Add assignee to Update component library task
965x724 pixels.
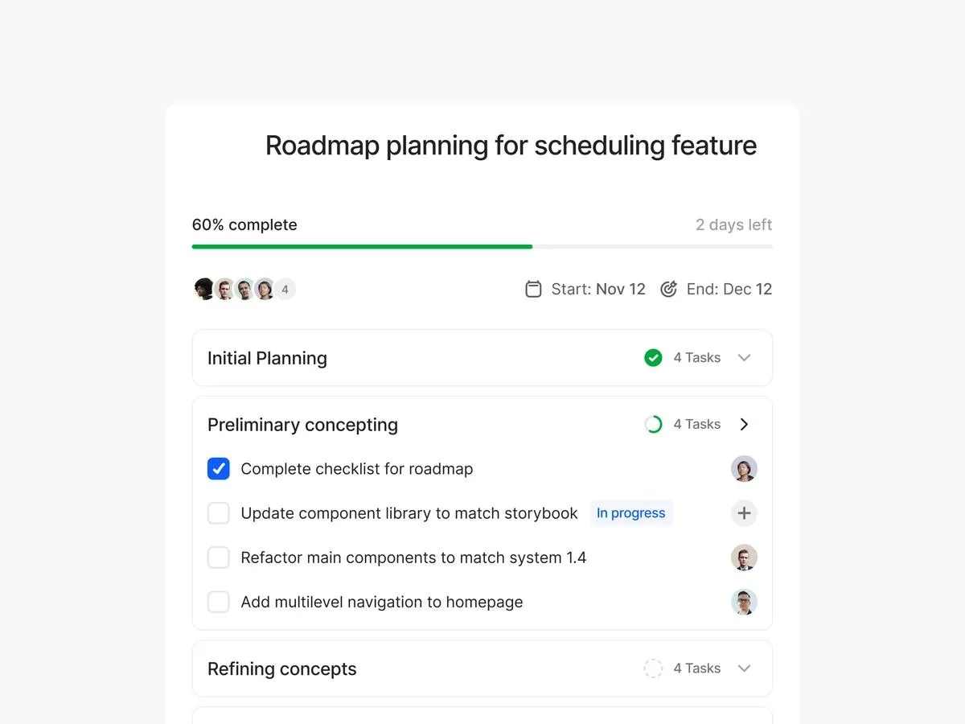tap(744, 513)
